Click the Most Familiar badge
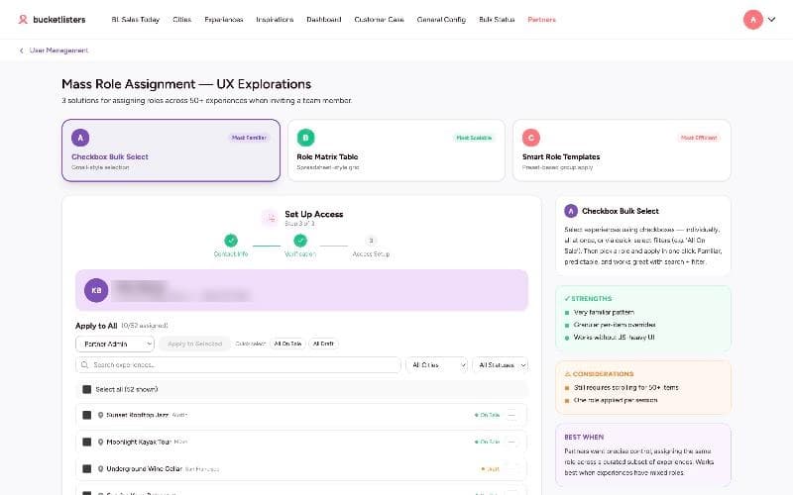This screenshot has height=495, width=793. [x=249, y=138]
